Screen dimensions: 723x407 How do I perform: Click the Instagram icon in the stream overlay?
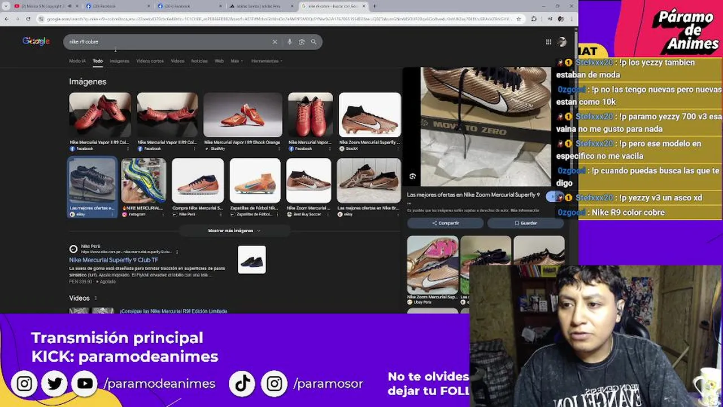click(24, 384)
